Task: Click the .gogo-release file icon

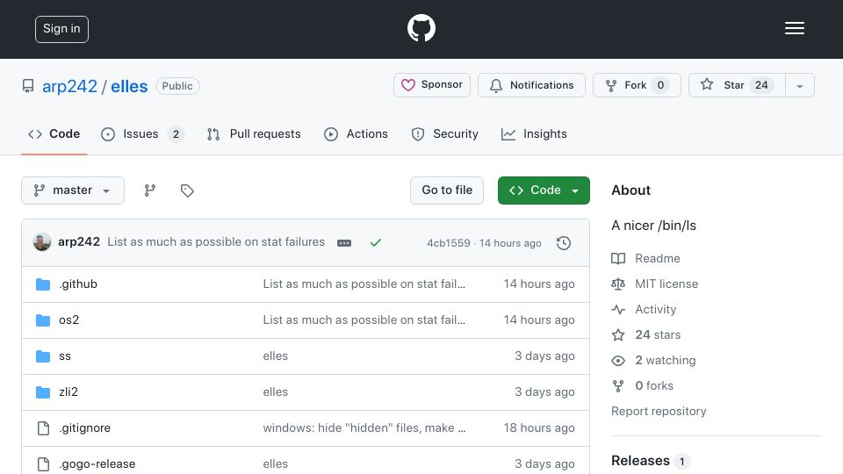Action: pyautogui.click(x=43, y=463)
